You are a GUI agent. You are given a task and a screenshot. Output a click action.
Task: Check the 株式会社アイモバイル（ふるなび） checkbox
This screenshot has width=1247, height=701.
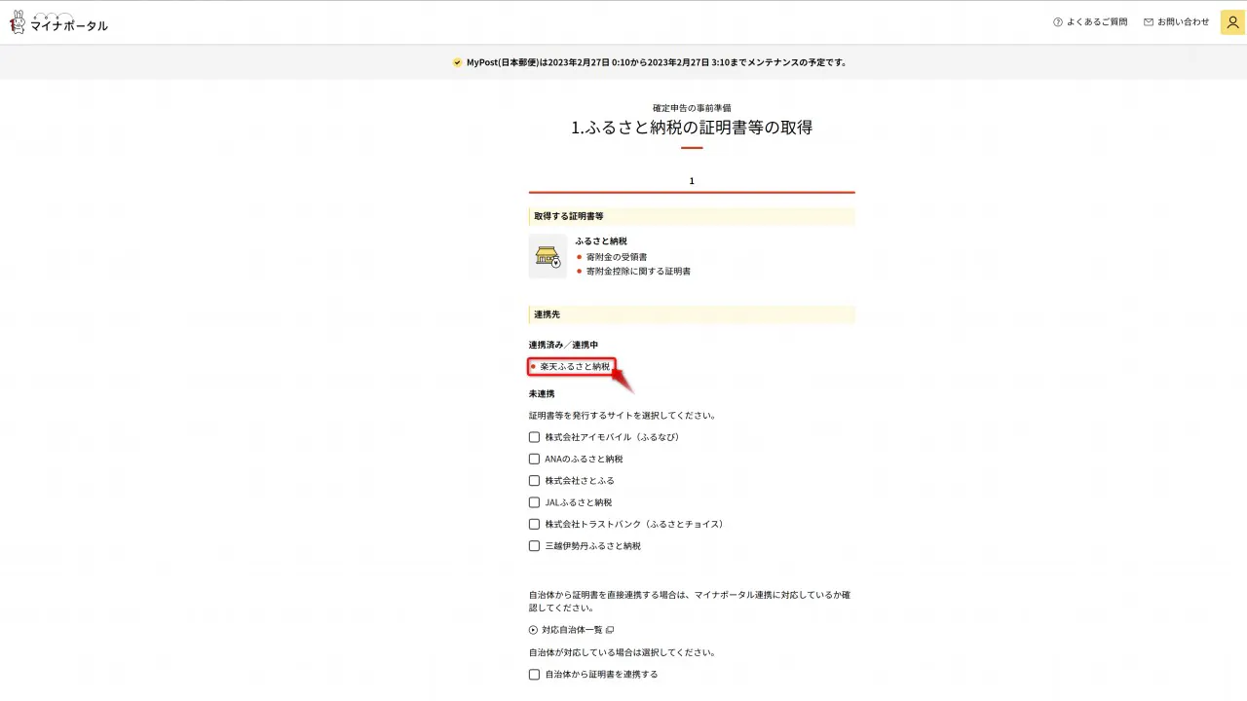click(x=534, y=437)
